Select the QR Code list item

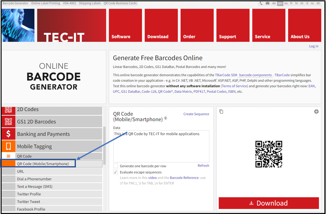[x=52, y=156]
